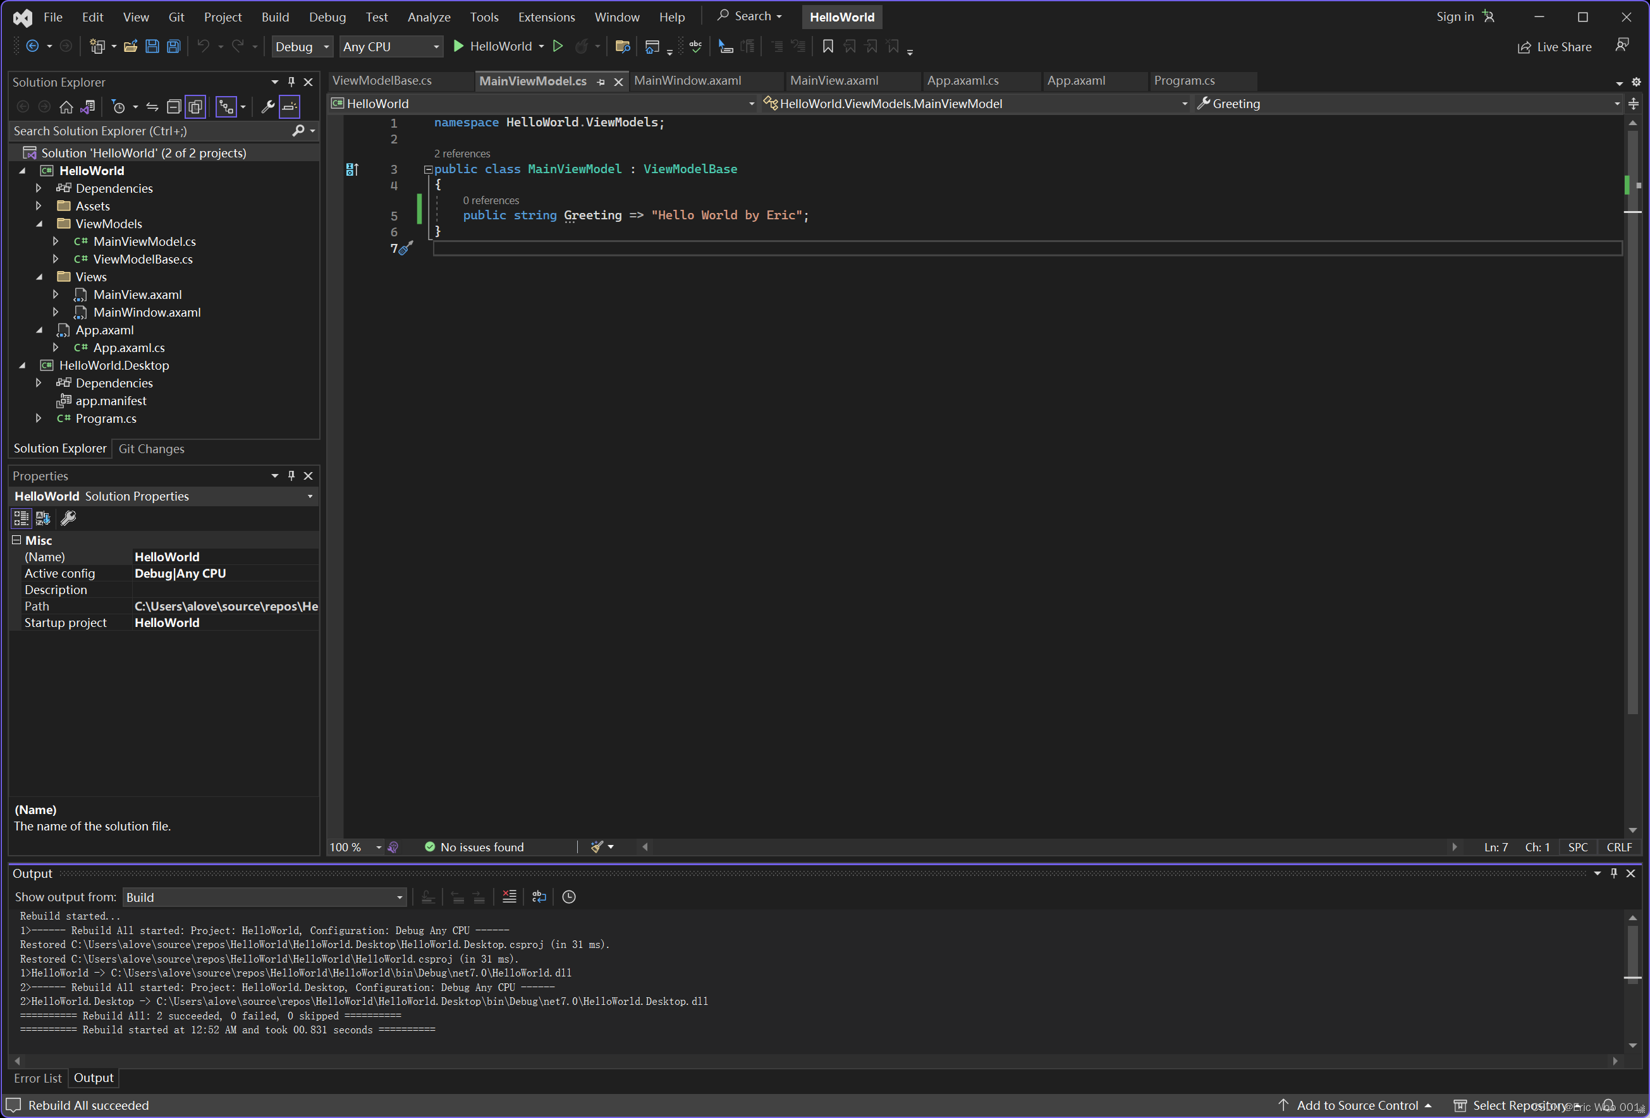Toggle a bookmark on the current line
The height and width of the screenshot is (1118, 1650).
828,46
